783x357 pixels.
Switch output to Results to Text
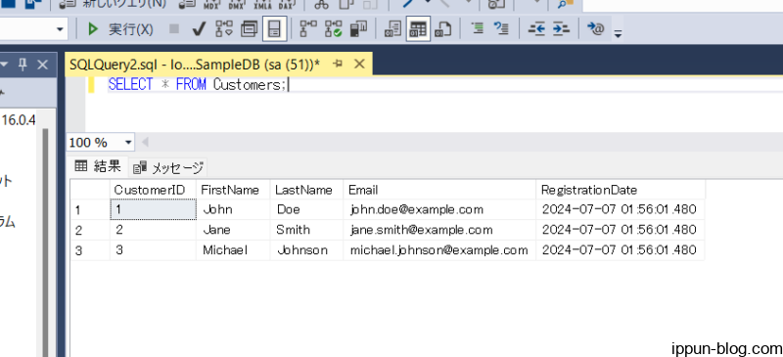(393, 29)
